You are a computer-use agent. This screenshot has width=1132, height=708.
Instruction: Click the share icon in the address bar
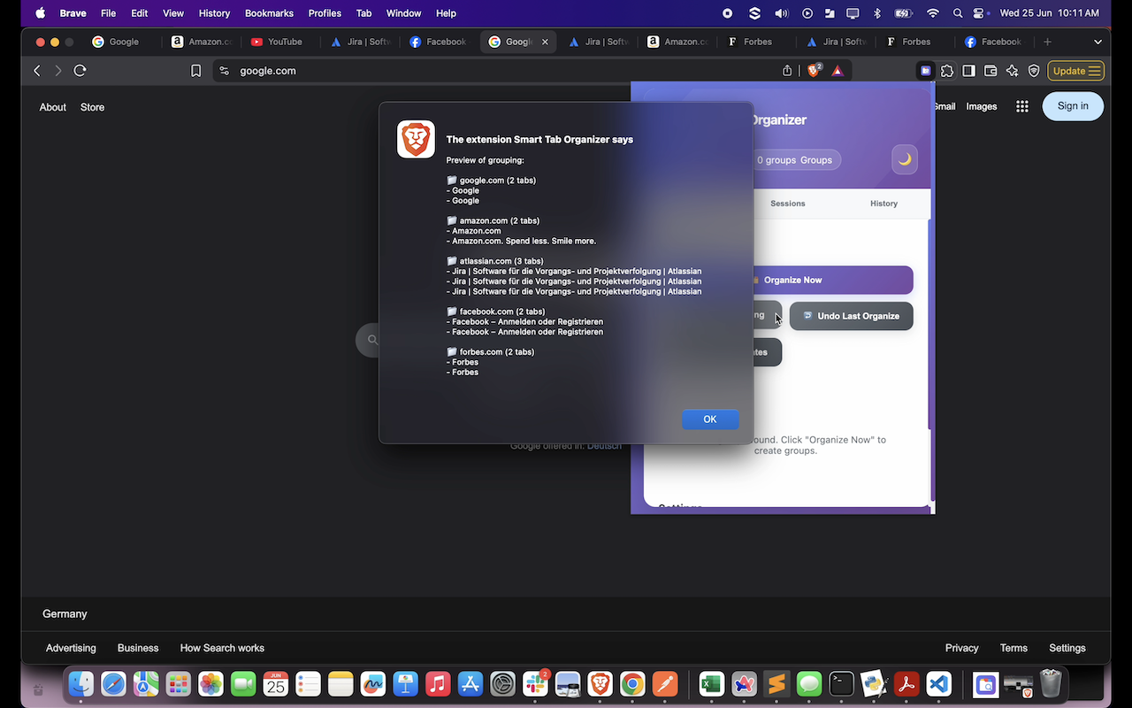(x=787, y=71)
